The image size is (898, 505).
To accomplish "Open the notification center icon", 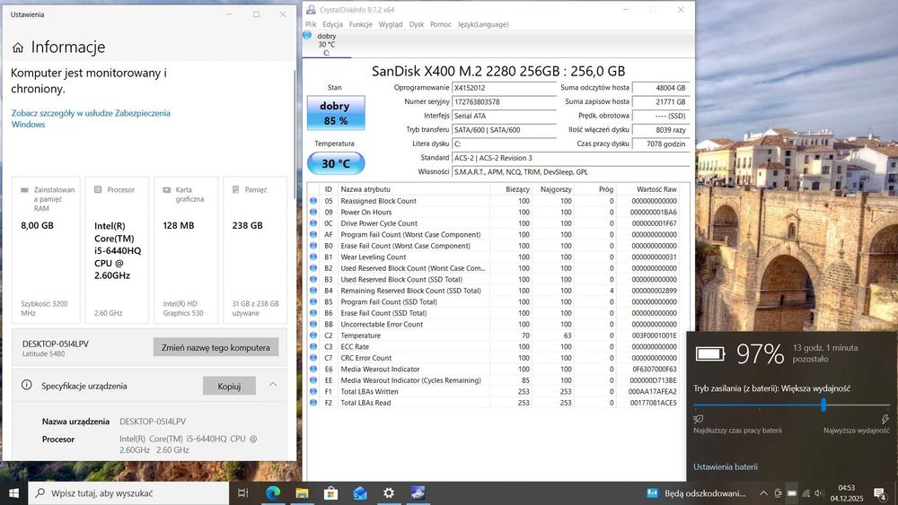I will tap(880, 493).
